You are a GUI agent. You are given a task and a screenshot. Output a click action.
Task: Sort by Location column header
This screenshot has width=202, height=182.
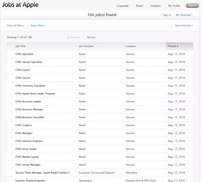tap(131, 46)
